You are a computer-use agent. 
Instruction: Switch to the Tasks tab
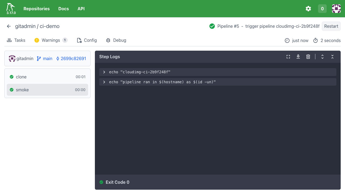coord(16,40)
